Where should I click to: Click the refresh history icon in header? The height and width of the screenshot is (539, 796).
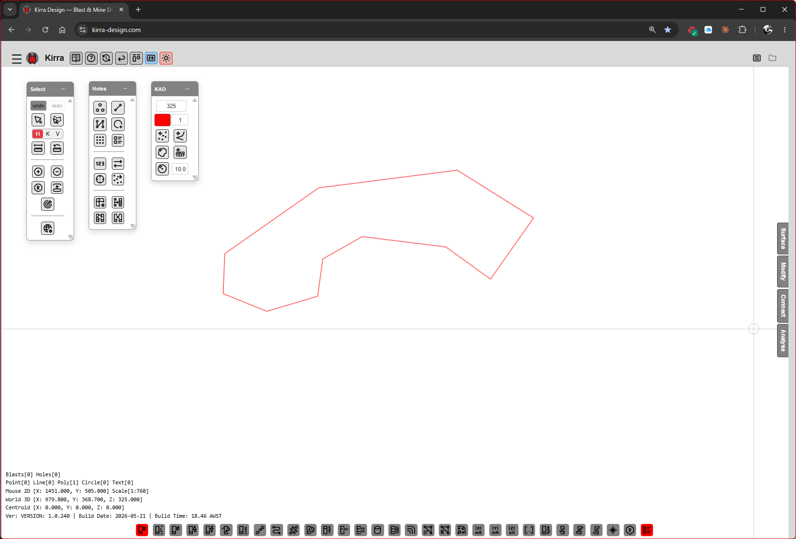[x=106, y=58]
